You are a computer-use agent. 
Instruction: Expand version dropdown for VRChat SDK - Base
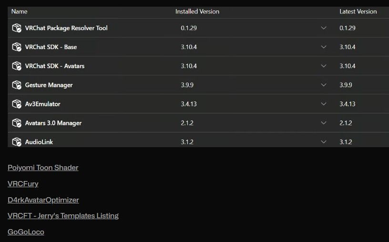(324, 47)
